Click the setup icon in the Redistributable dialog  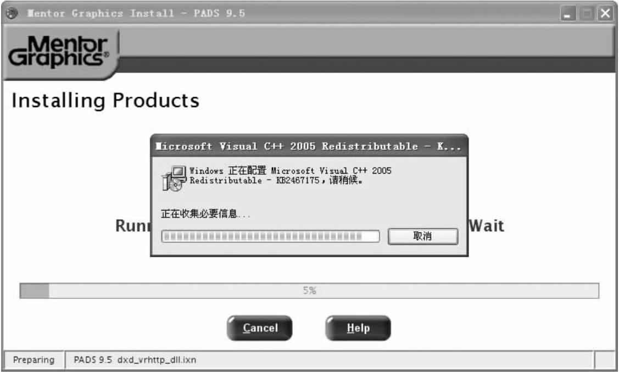(174, 179)
